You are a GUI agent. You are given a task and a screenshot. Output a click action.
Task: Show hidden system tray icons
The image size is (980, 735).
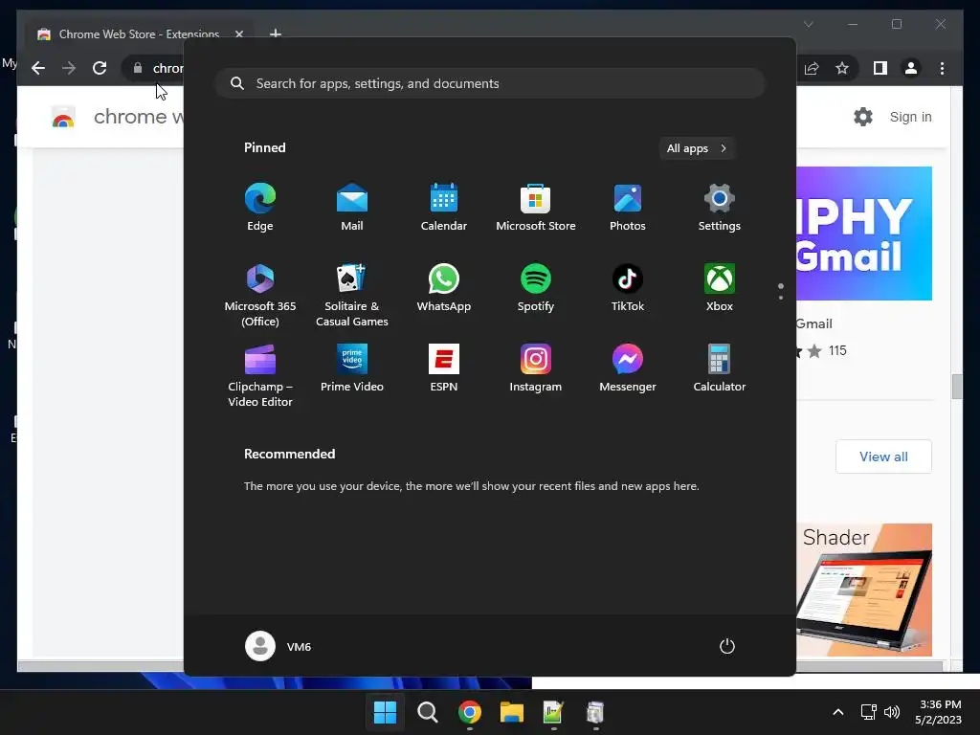[x=838, y=712]
